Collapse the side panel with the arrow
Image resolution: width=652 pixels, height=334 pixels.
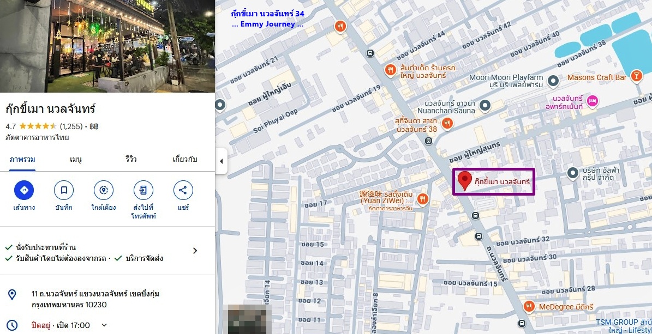coord(221,161)
